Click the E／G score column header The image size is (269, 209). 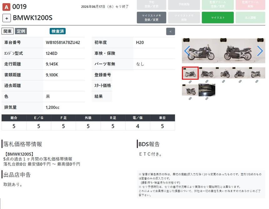coord(38,118)
